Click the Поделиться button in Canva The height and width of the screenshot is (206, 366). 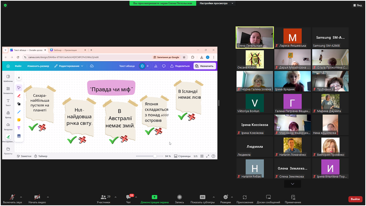[x=180, y=66]
